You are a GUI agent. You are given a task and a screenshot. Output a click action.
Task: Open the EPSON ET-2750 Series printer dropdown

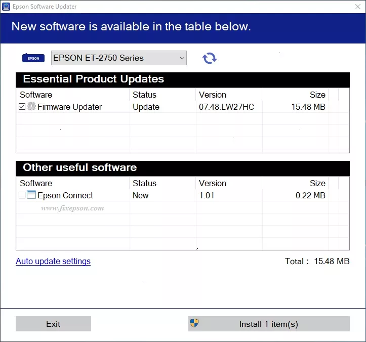pyautogui.click(x=119, y=58)
